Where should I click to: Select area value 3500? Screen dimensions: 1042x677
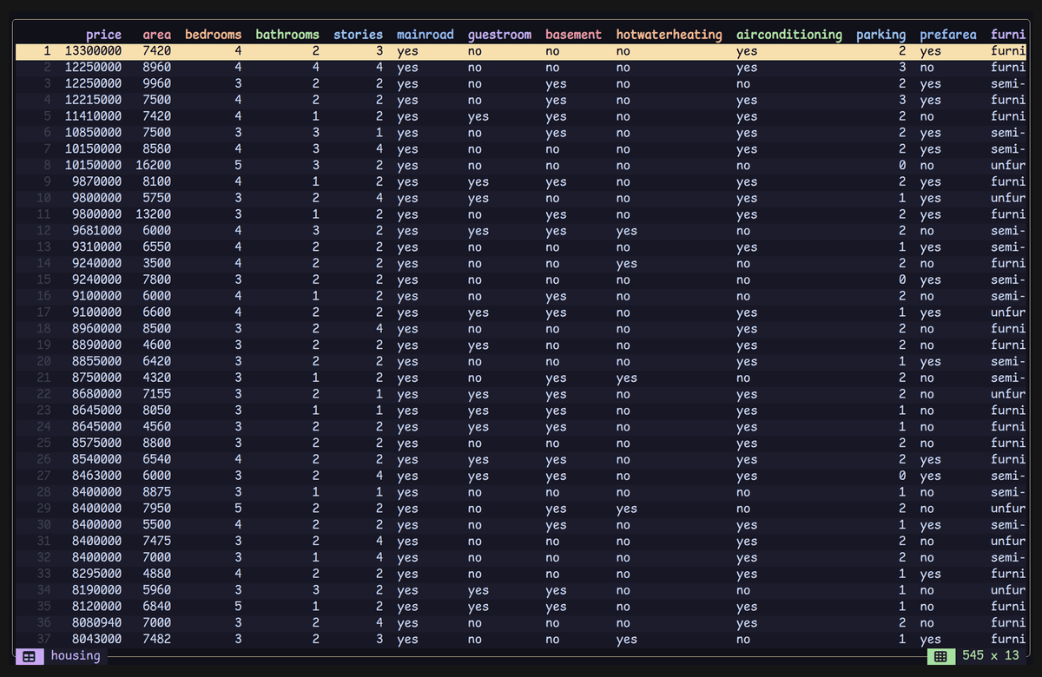(x=156, y=264)
